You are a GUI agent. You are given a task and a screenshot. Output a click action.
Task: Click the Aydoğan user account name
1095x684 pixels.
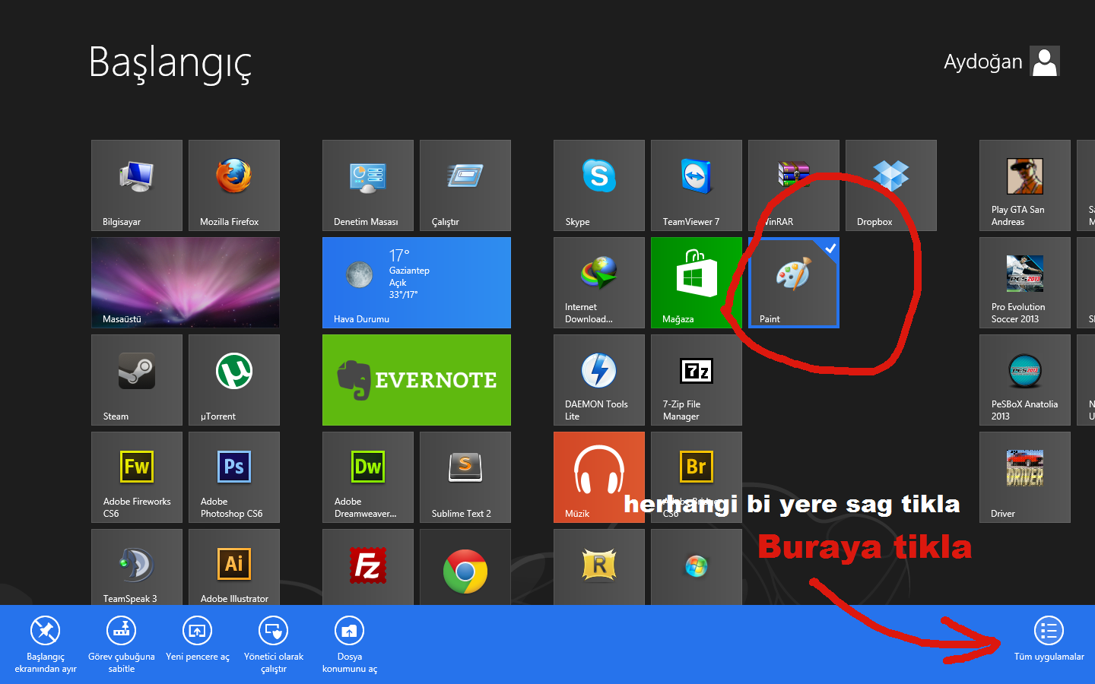pos(983,62)
